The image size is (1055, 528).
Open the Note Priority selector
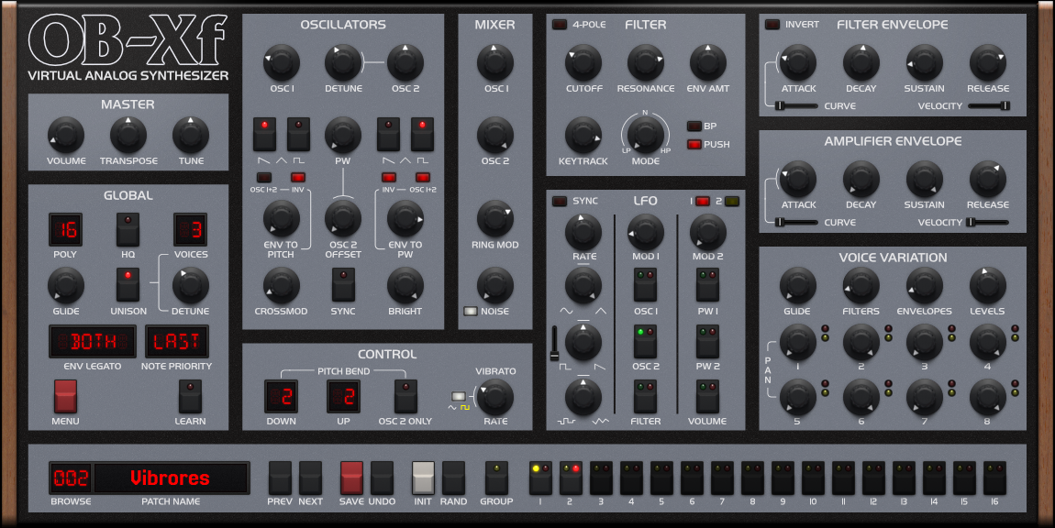click(x=177, y=342)
